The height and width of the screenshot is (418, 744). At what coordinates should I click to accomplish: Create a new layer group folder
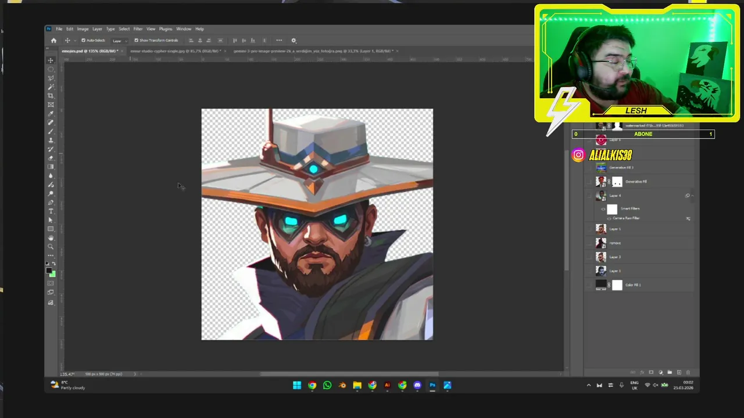[x=670, y=372]
